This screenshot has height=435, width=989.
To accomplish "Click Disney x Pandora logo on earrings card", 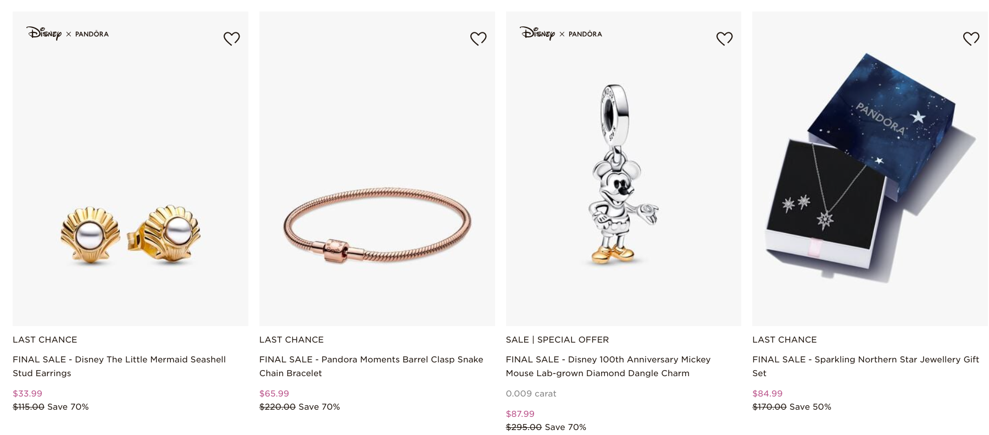I will [x=68, y=34].
